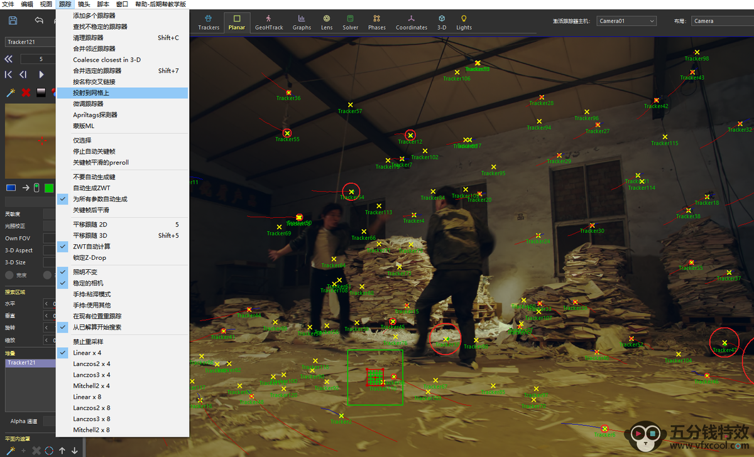Switch to the Lens room
The height and width of the screenshot is (457, 754).
(x=327, y=23)
